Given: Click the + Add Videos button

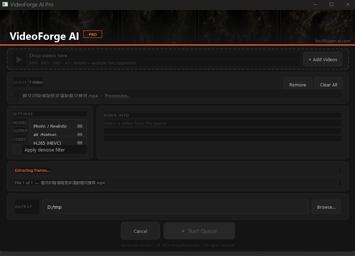Looking at the screenshot, I should point(323,59).
